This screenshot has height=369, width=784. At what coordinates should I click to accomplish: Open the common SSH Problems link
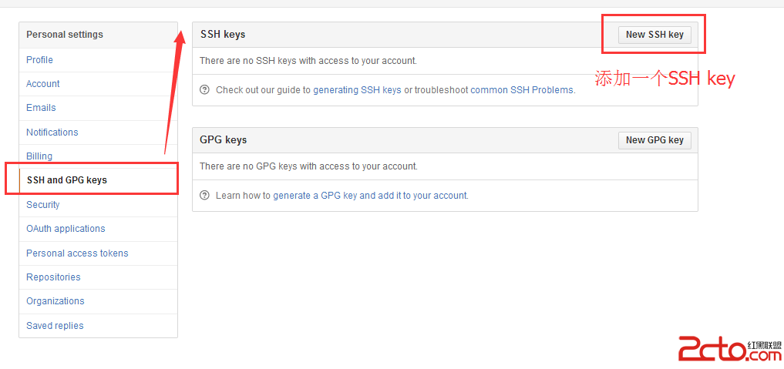tap(522, 90)
